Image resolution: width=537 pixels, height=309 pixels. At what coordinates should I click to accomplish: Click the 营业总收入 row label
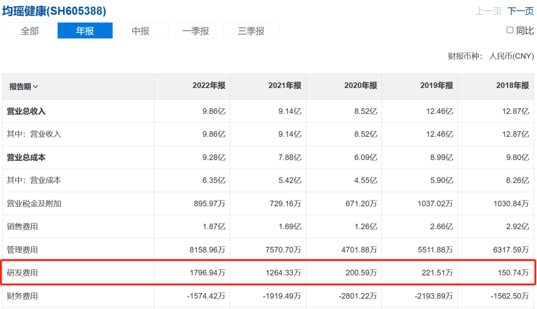coord(26,111)
